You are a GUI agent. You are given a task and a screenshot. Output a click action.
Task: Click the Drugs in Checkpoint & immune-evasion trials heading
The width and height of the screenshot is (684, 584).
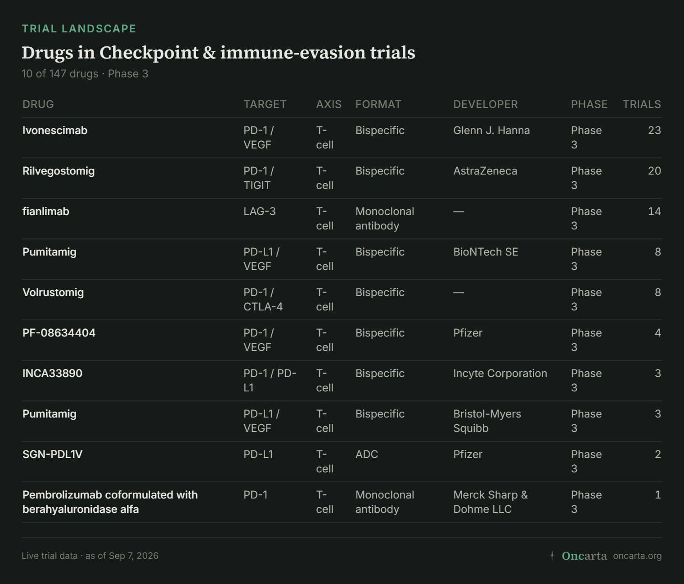tap(218, 53)
